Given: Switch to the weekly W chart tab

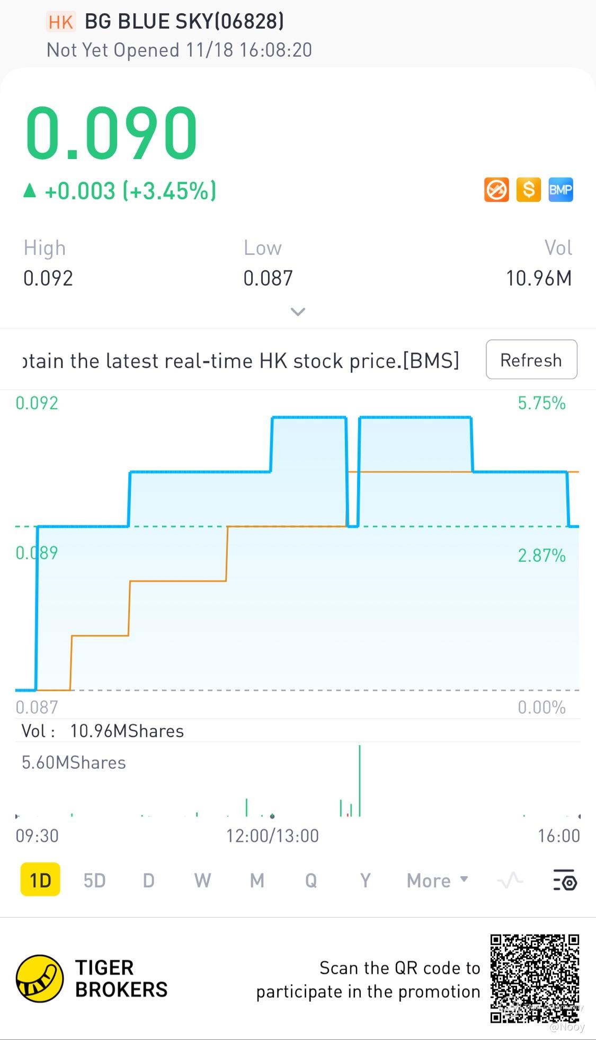Looking at the screenshot, I should point(202,880).
